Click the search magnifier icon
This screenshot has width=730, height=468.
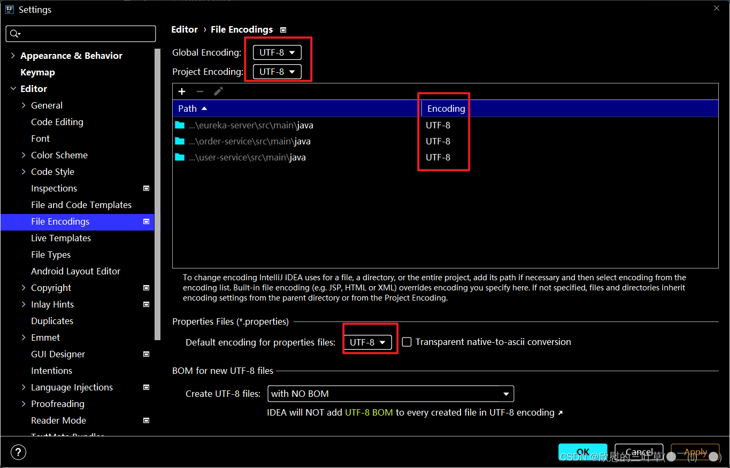click(14, 34)
